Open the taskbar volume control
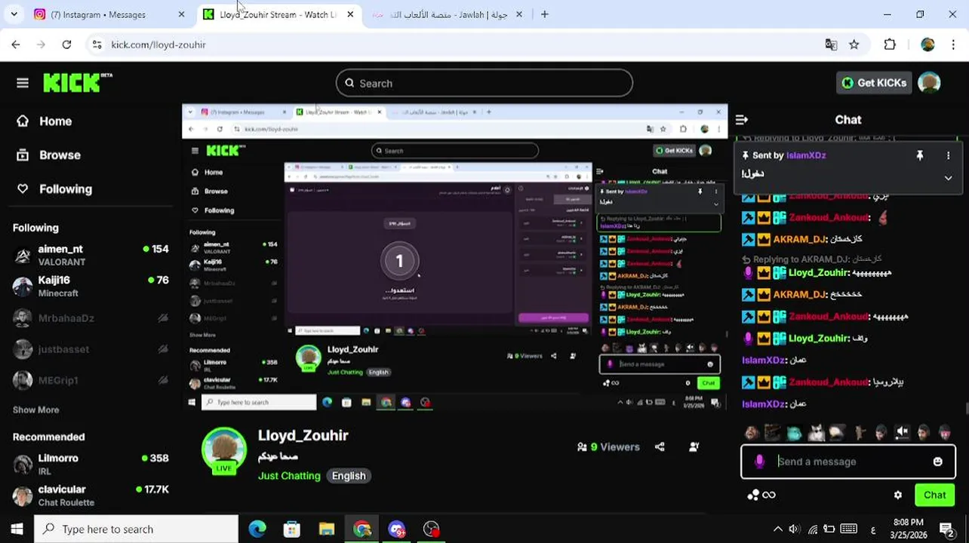This screenshot has height=543, width=969. pos(795,529)
